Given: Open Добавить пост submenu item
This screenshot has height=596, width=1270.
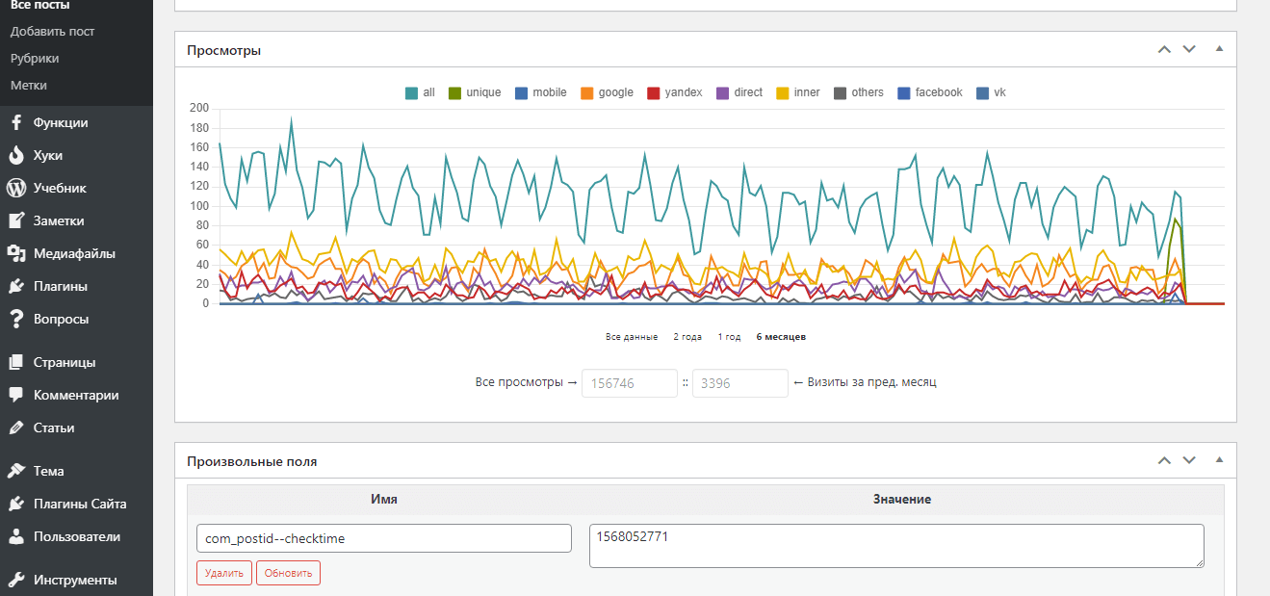Looking at the screenshot, I should click(52, 32).
